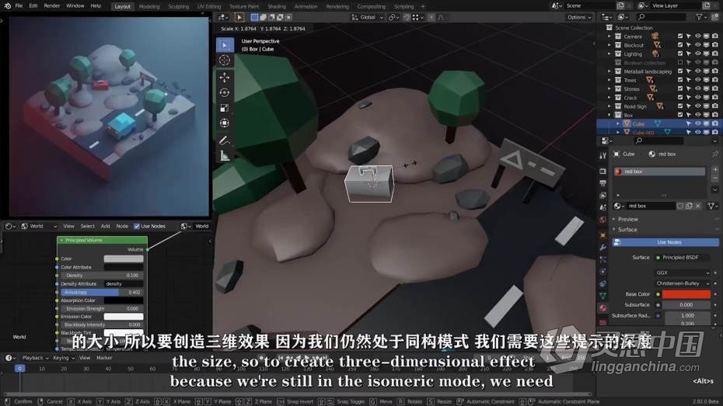Uncheck the Camera collection checkbox
The height and width of the screenshot is (406, 723).
point(679,36)
